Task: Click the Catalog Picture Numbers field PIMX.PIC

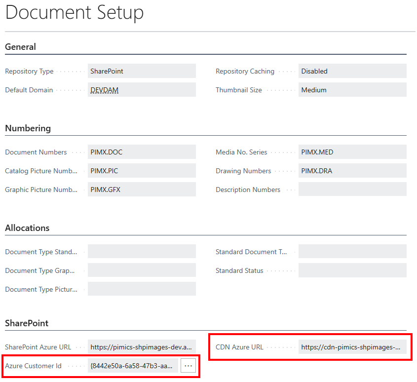Action: pos(142,170)
